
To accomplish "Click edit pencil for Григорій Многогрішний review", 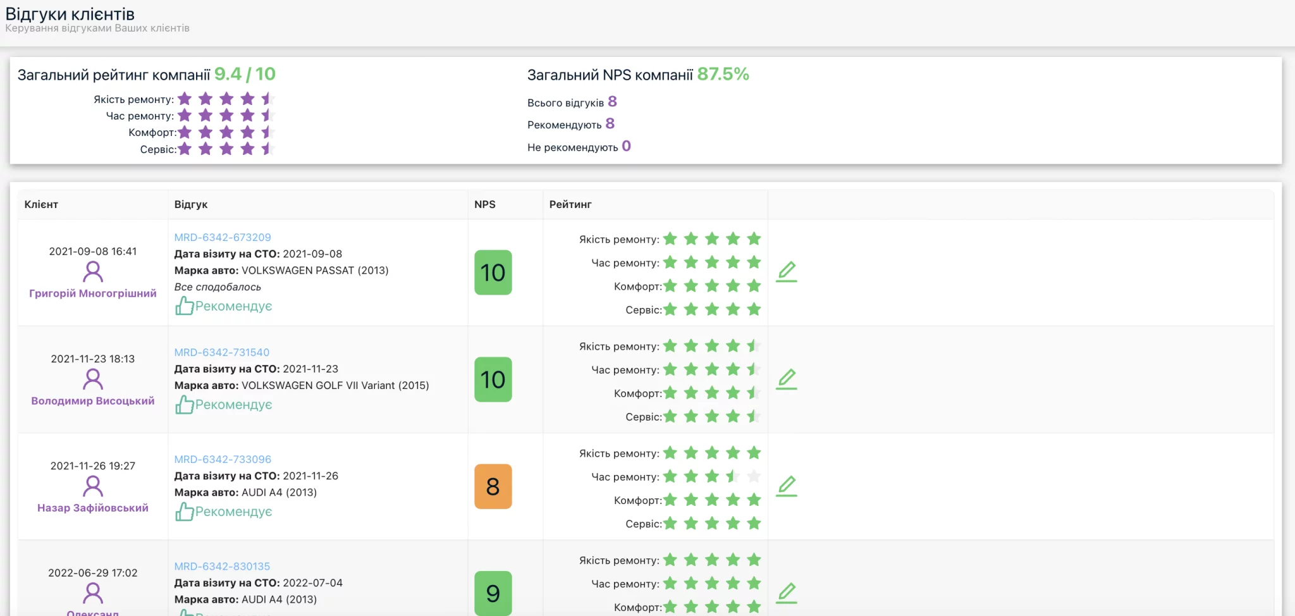I will [787, 272].
